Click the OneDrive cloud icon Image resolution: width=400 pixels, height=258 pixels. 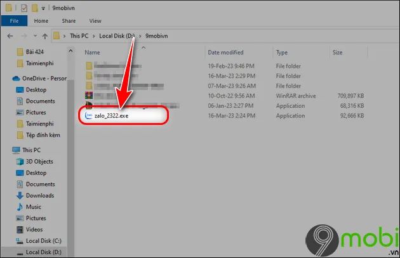point(16,79)
